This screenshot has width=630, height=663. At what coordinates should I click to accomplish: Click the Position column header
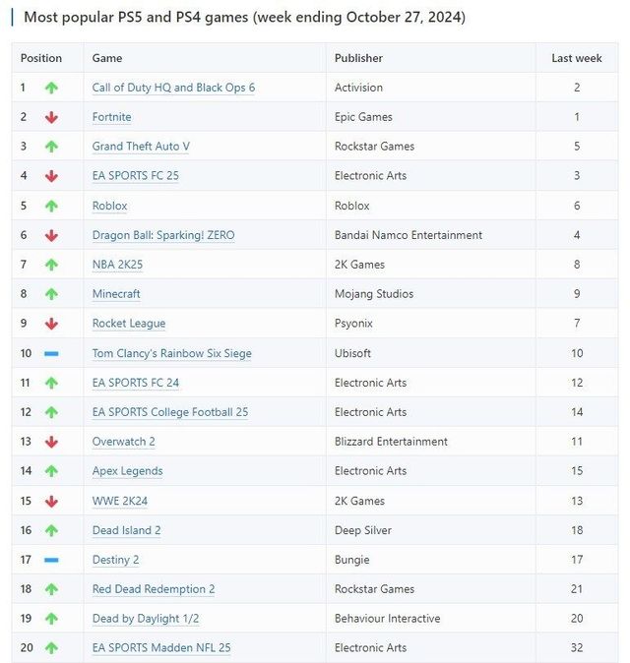[x=41, y=58]
